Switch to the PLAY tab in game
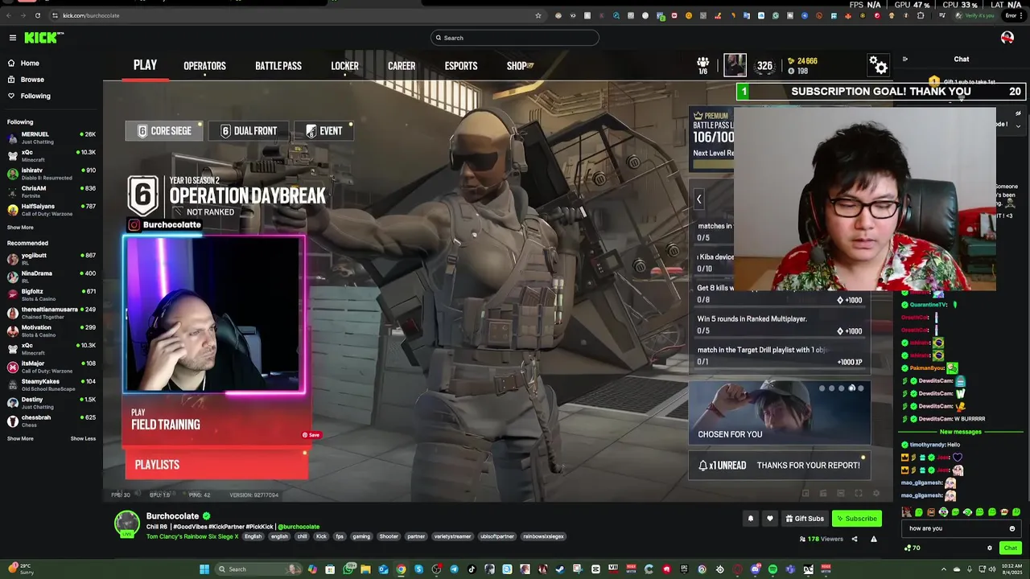This screenshot has width=1030, height=579. point(145,65)
